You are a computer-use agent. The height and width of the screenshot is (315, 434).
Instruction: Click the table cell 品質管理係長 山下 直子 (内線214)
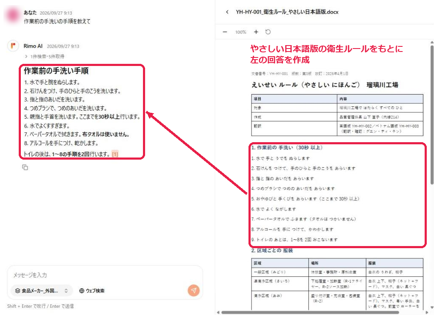coord(380,117)
